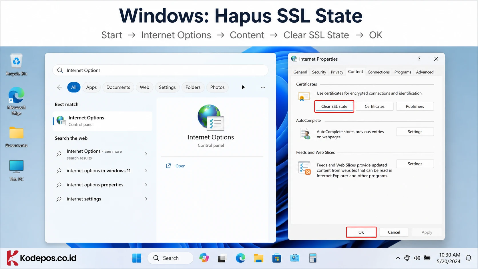Switch to the Connections tab
The height and width of the screenshot is (269, 478).
point(379,72)
